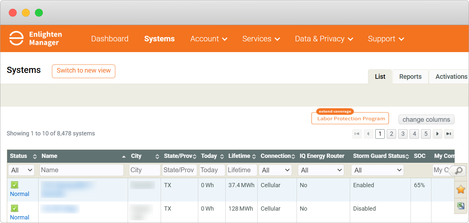
Task: Sort by Storm Guard Status arrows
Action: pos(407,156)
